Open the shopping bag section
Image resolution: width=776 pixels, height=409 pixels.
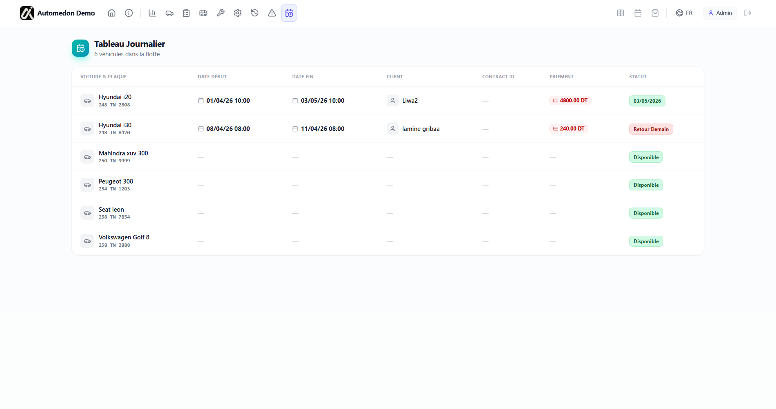tap(655, 13)
